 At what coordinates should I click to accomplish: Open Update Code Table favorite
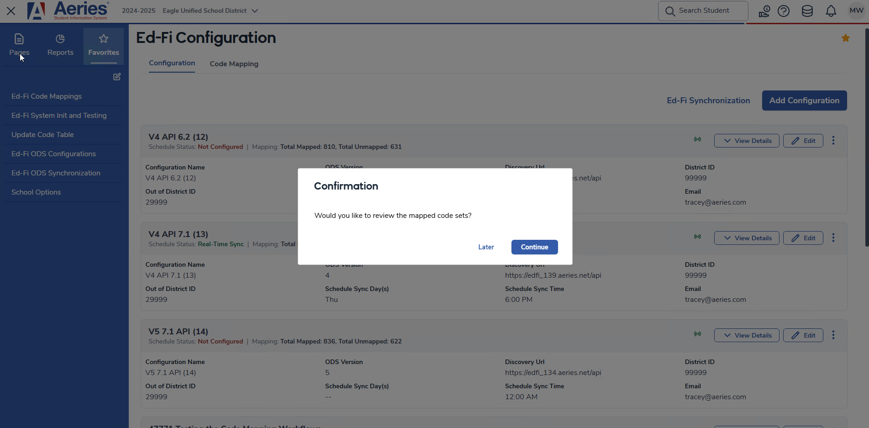point(42,135)
